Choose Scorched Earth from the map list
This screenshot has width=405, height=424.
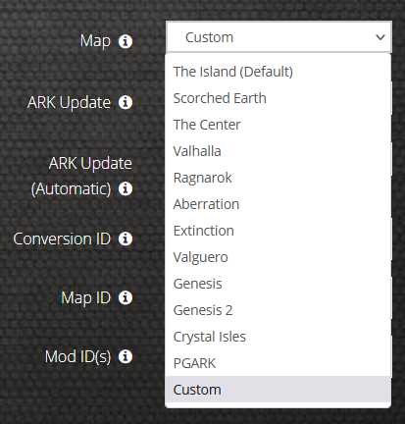(278, 98)
